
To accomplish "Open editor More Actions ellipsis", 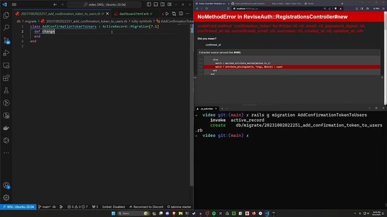I will pyautogui.click(x=188, y=14).
